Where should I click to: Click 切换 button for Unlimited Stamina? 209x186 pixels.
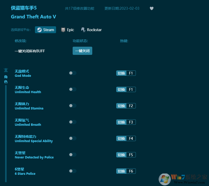coord(121,106)
